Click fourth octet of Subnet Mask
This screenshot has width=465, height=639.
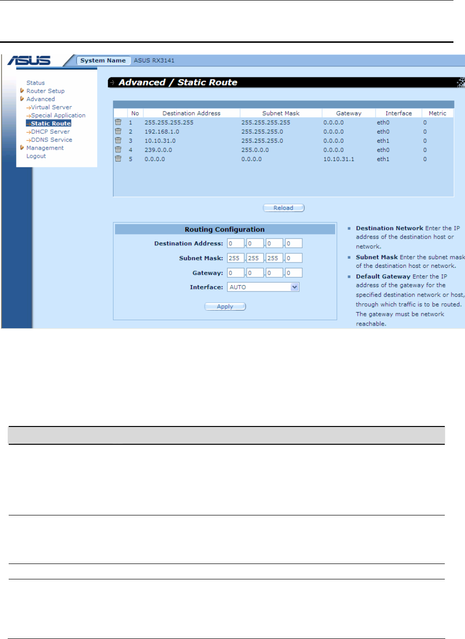[x=294, y=258]
